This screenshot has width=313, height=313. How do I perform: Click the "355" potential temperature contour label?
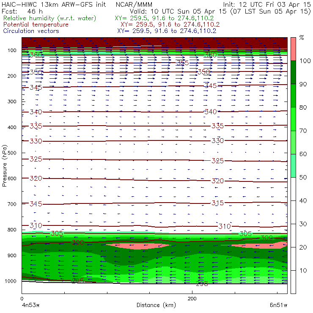pyautogui.click(x=183, y=63)
